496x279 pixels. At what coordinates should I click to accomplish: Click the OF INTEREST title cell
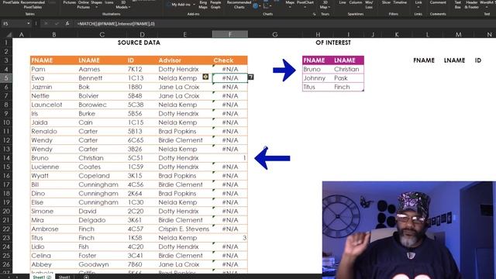(333, 43)
